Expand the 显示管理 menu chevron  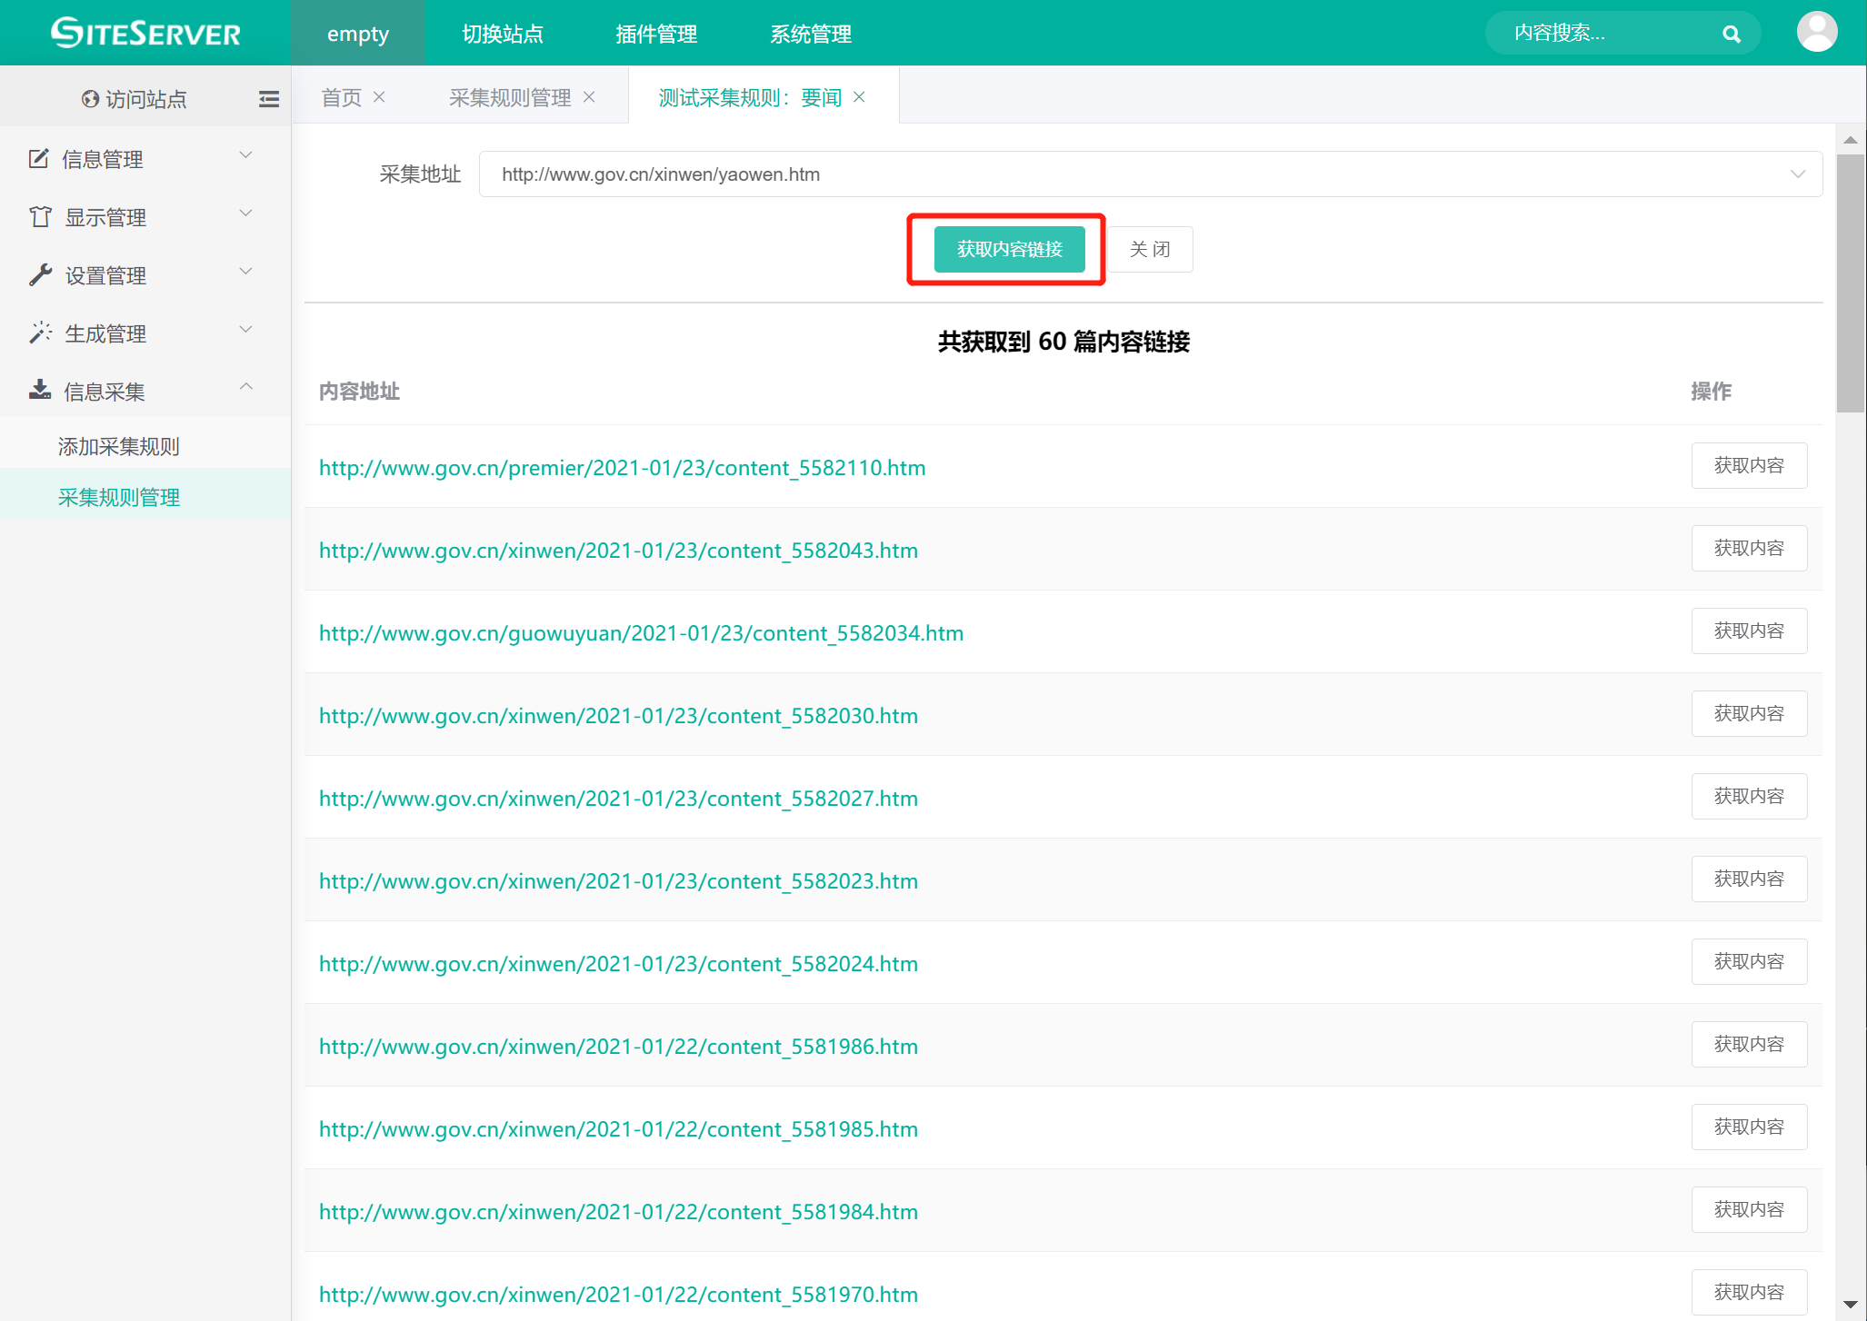point(245,214)
